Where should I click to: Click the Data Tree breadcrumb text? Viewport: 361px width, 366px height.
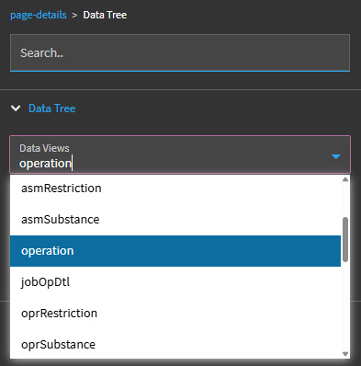[105, 15]
